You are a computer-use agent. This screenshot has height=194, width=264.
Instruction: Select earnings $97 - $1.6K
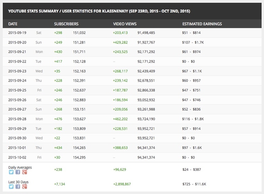(192, 148)
